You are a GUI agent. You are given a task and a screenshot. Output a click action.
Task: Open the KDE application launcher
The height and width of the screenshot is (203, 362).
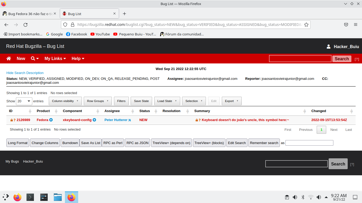6,197
